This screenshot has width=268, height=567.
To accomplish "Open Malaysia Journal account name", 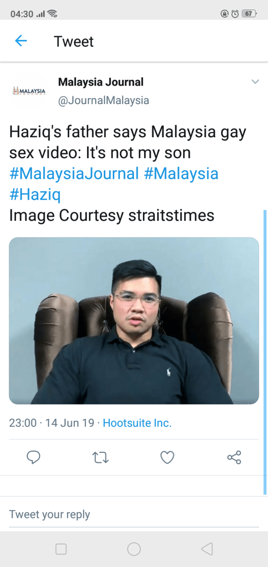I will click(x=101, y=82).
